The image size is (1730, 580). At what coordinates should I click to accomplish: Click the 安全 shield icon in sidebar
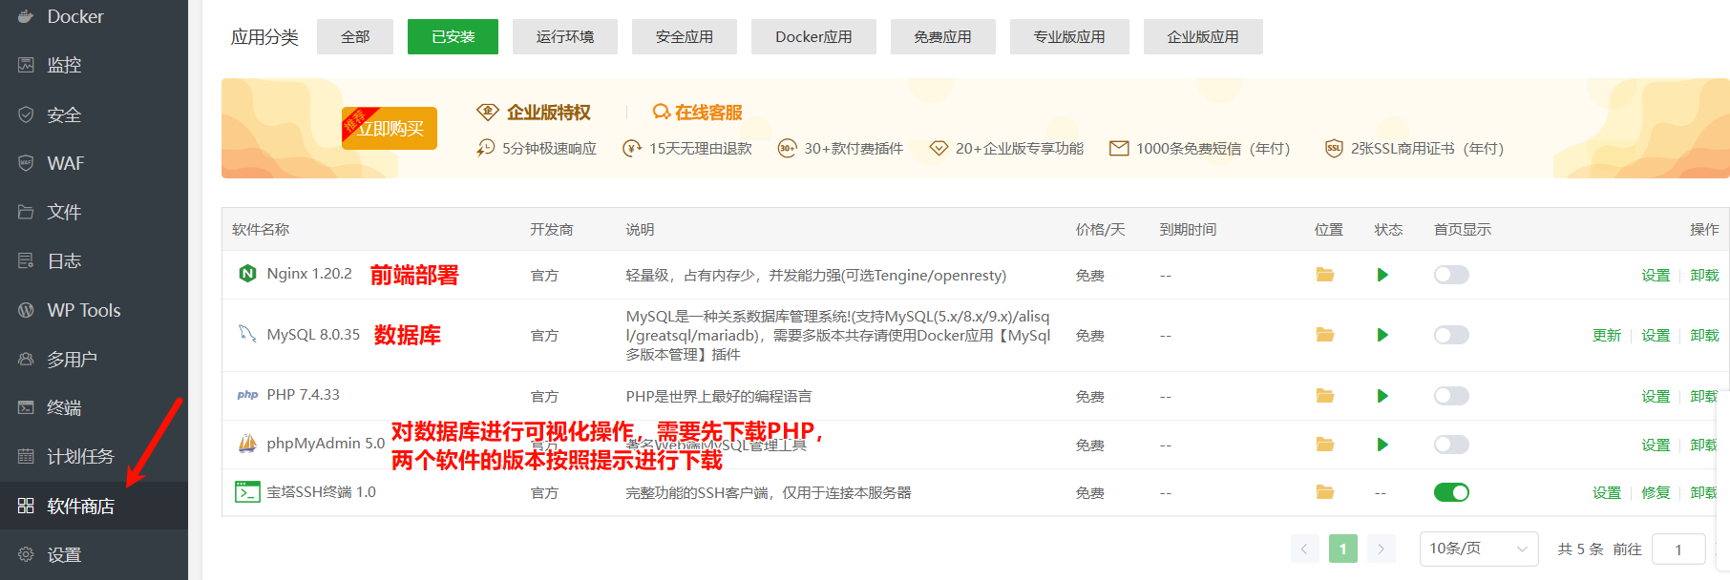[x=26, y=114]
